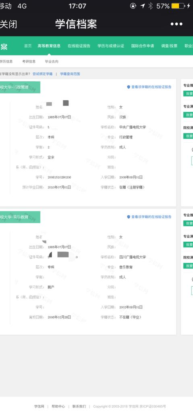Select level value 本科
The image size is (193, 414).
tap(51, 137)
